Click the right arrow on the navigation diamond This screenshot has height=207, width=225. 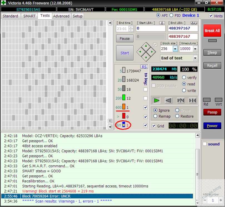(152, 52)
